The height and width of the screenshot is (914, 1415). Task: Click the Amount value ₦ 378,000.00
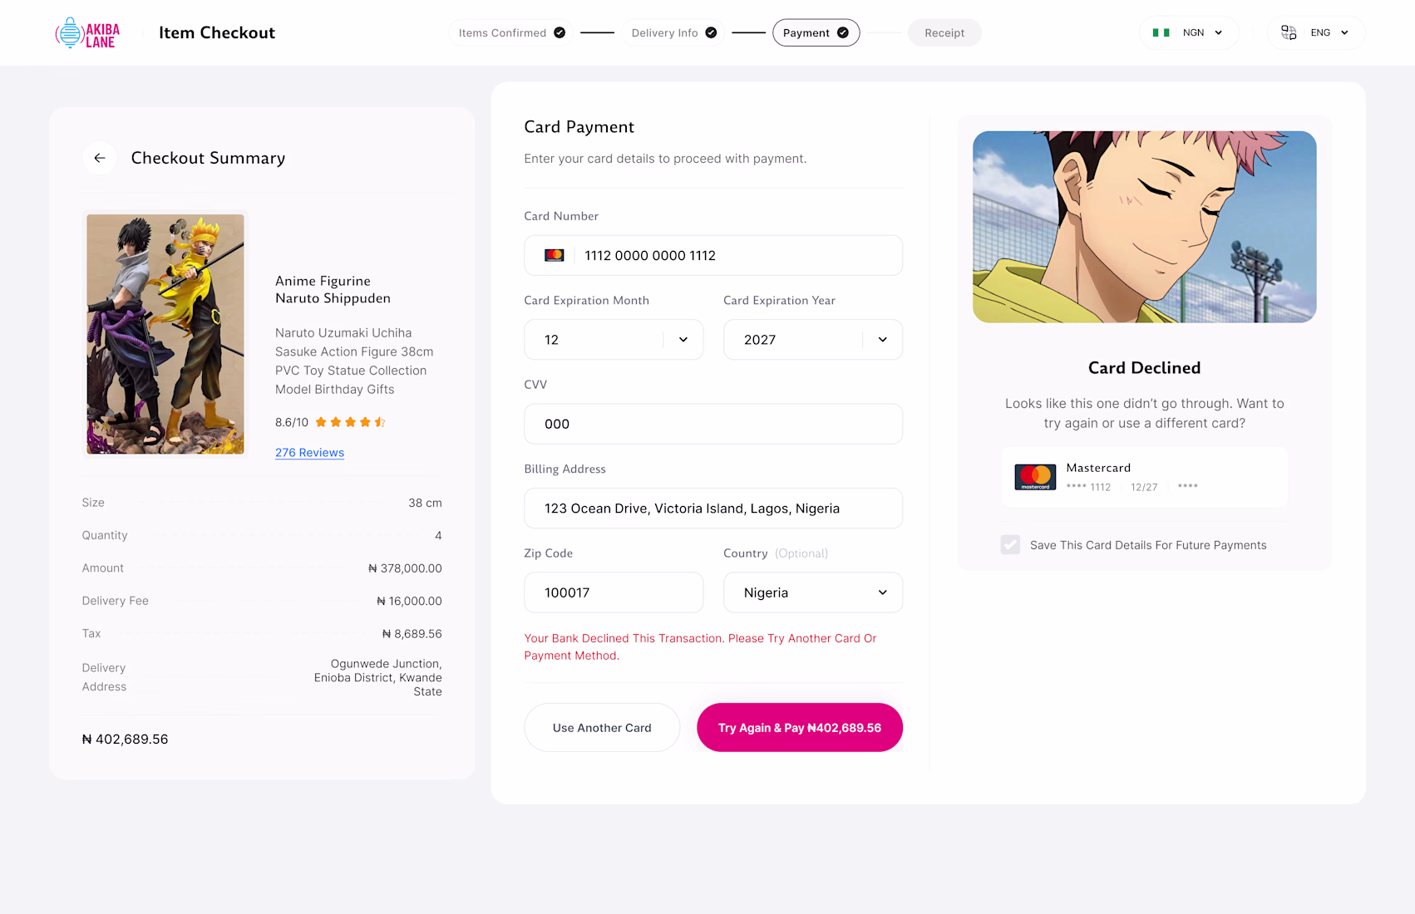(405, 568)
